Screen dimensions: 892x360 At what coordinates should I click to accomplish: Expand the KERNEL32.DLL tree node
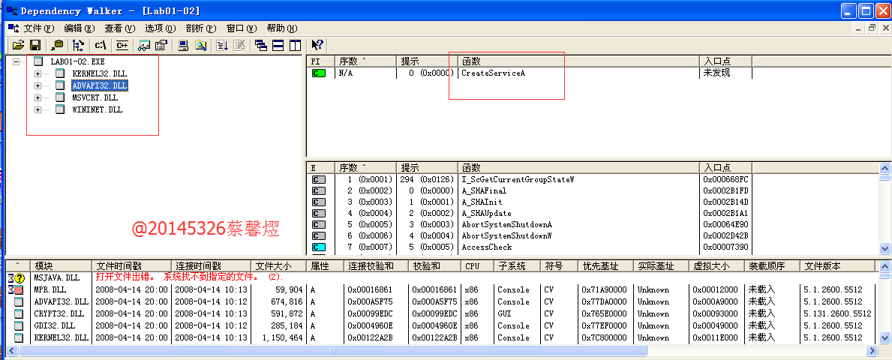tap(38, 73)
